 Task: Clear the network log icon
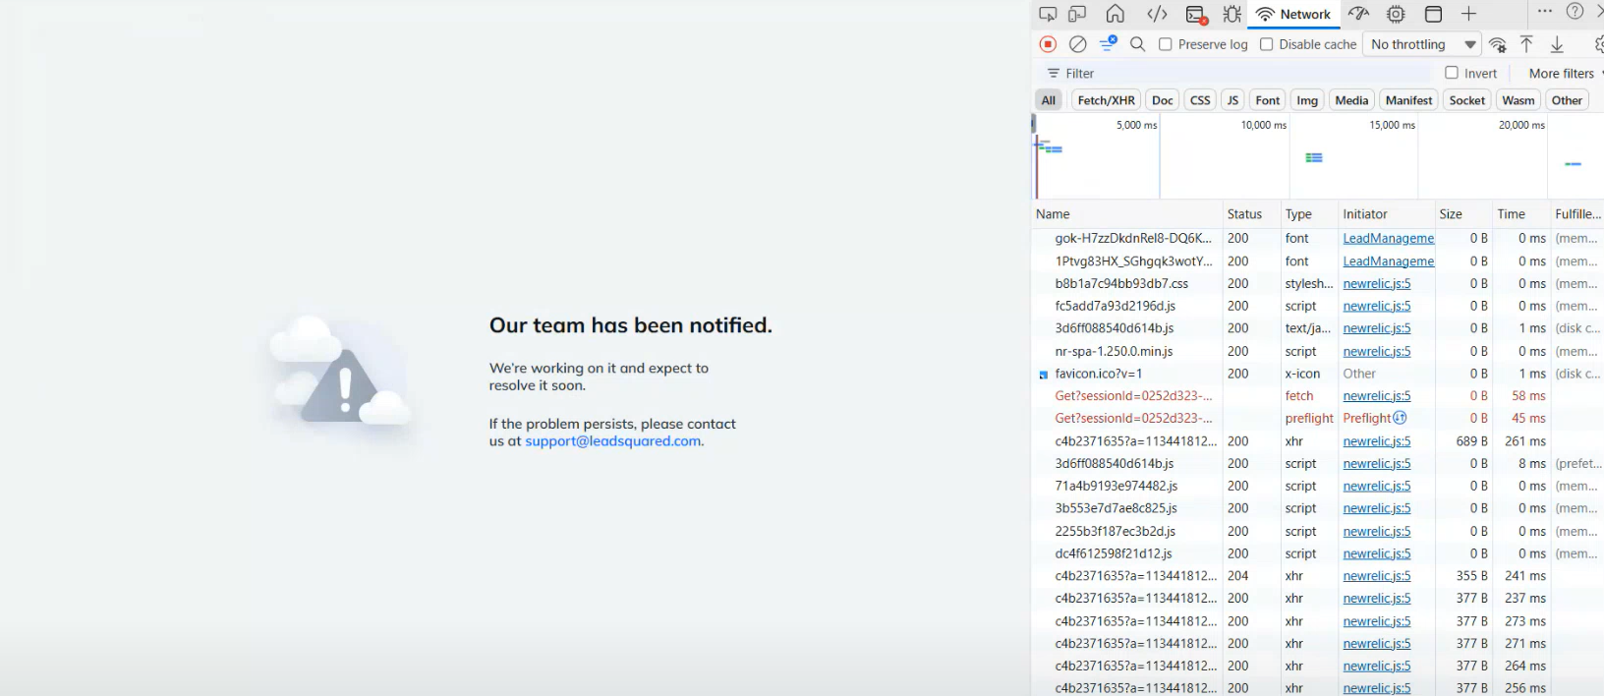[1078, 44]
